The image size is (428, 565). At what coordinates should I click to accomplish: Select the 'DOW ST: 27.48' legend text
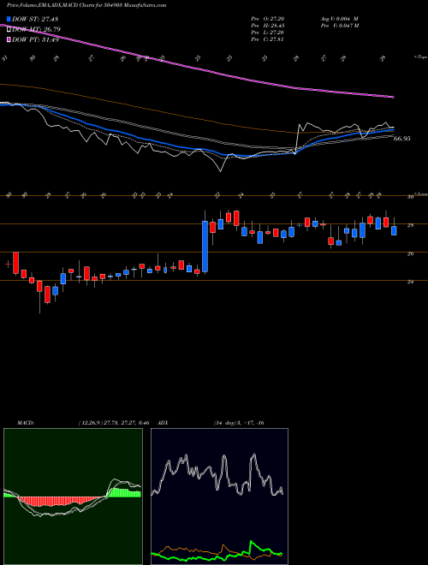pyautogui.click(x=35, y=19)
